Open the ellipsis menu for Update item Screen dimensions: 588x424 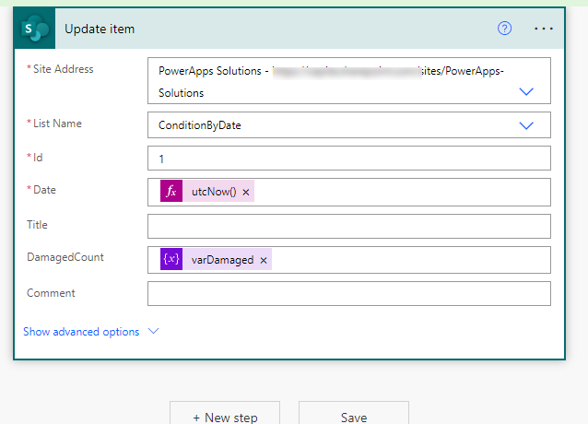coord(544,29)
